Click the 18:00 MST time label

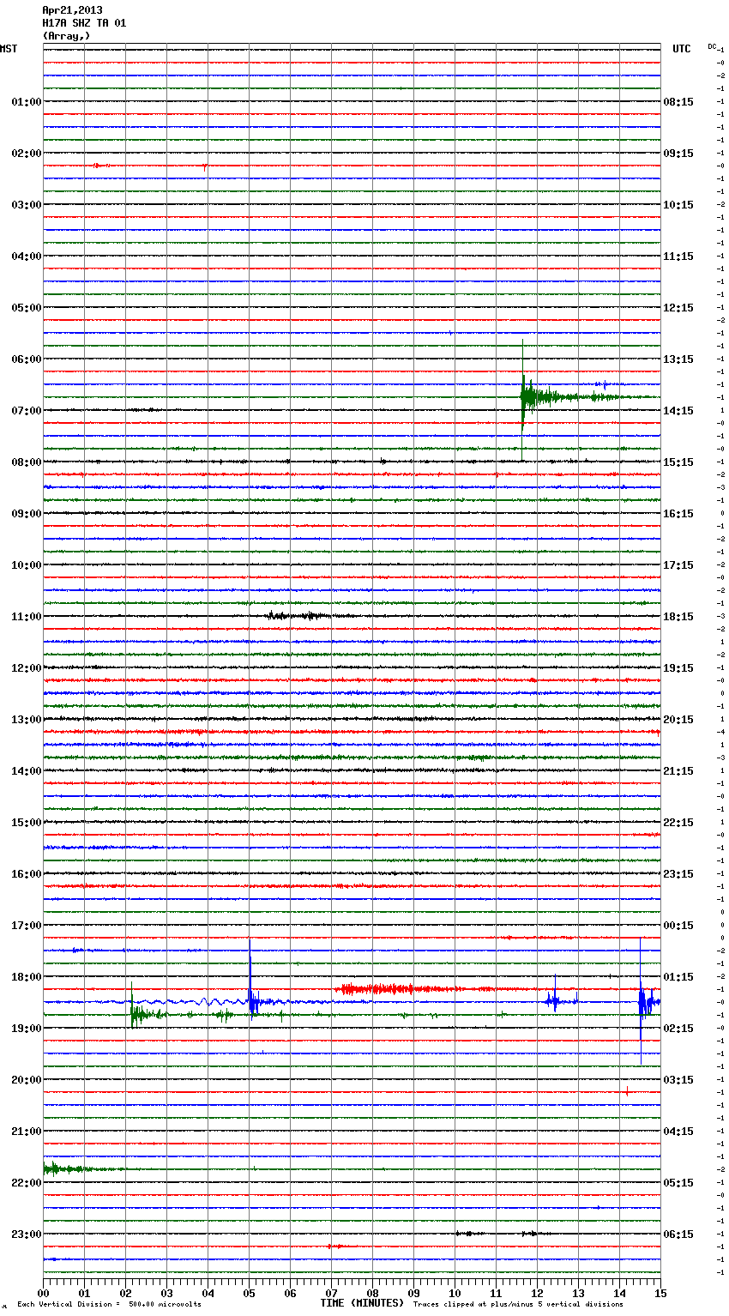click(27, 977)
